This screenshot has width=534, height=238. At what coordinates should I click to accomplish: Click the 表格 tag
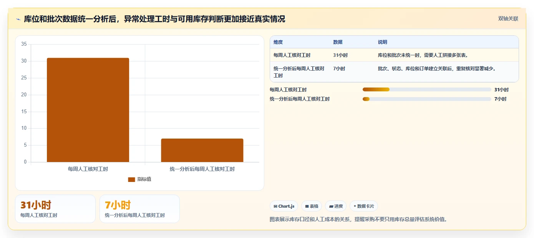point(312,206)
